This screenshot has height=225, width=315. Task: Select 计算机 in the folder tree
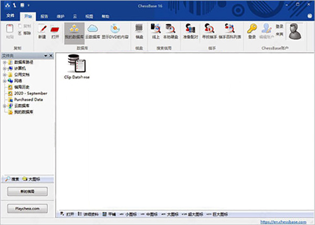pos(20,69)
